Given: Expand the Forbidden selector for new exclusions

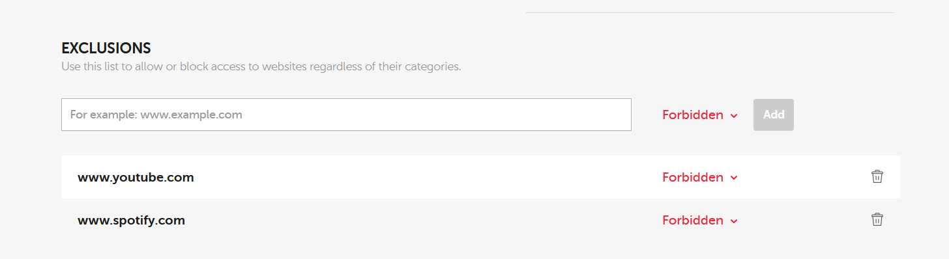Looking at the screenshot, I should [x=700, y=115].
